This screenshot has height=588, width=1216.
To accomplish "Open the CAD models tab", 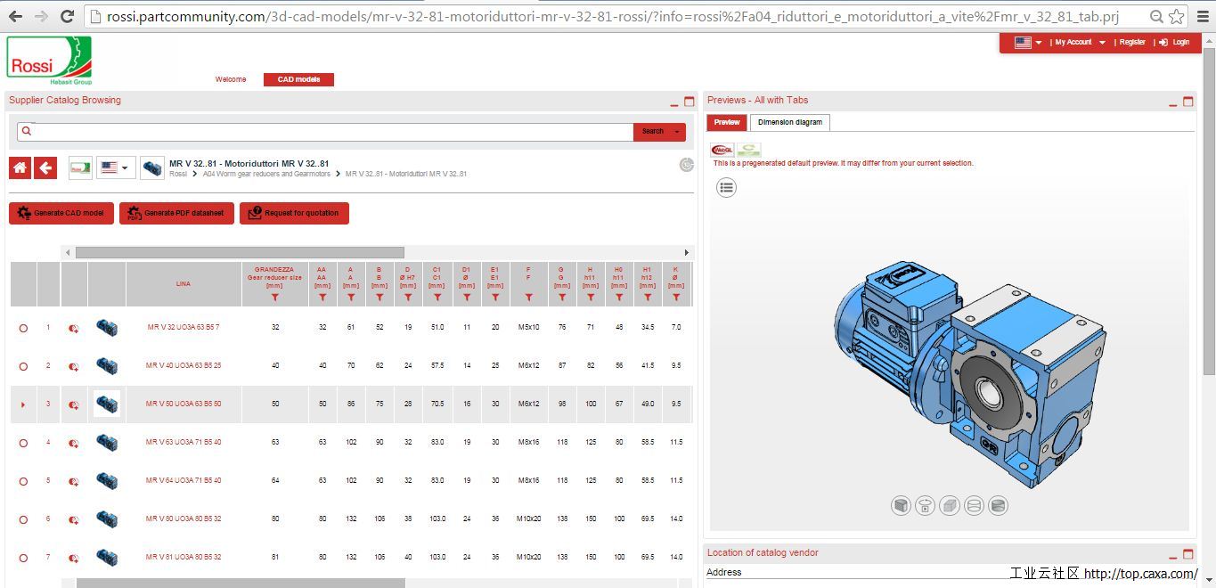I will click(298, 80).
